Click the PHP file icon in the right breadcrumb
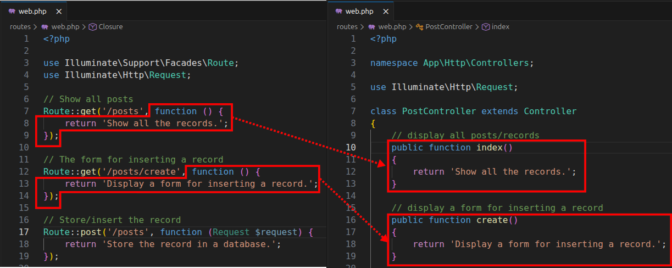 click(x=372, y=26)
